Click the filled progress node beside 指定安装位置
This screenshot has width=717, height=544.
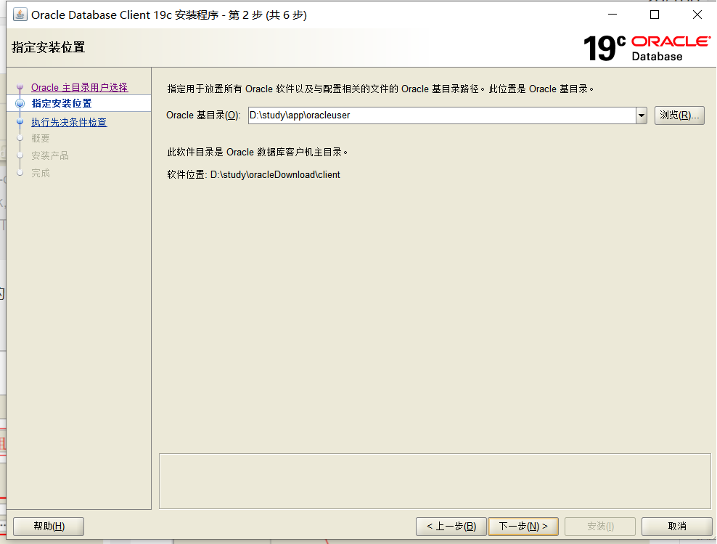(x=20, y=103)
